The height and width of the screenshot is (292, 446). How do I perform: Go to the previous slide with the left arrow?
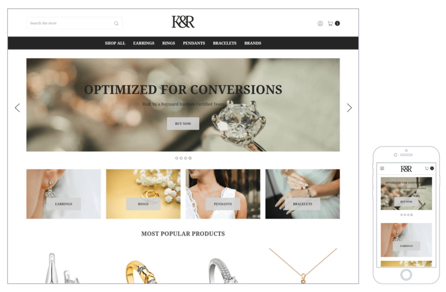pyautogui.click(x=17, y=108)
